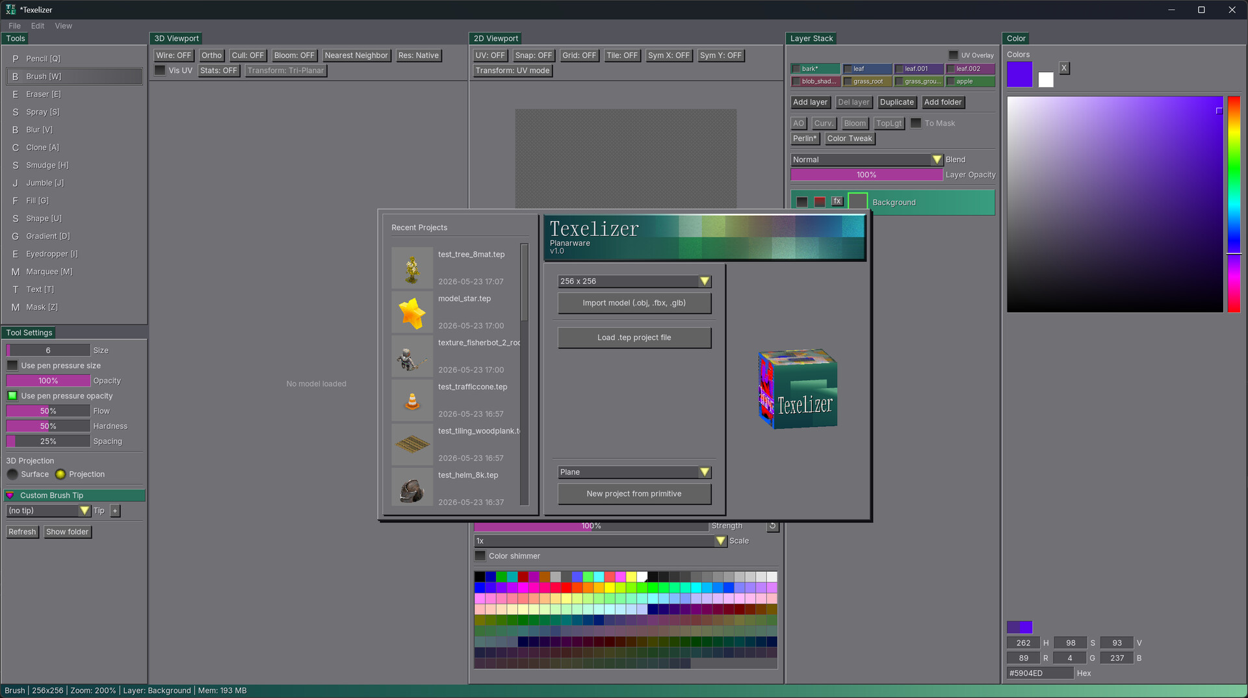
Task: Select the Clone tool
Action: [x=74, y=148]
